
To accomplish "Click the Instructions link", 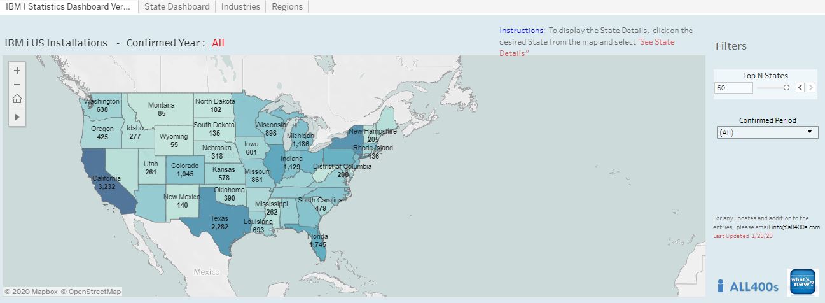I will [522, 30].
